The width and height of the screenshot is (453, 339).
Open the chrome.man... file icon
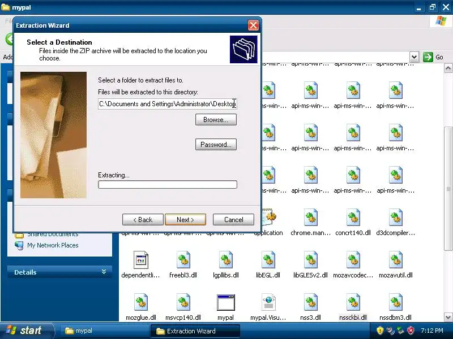(310, 218)
